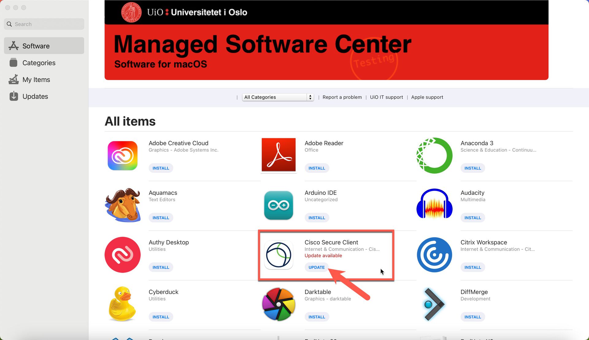Click the Cisco Secure Client title text
Screen dimensions: 589x340
click(331, 242)
